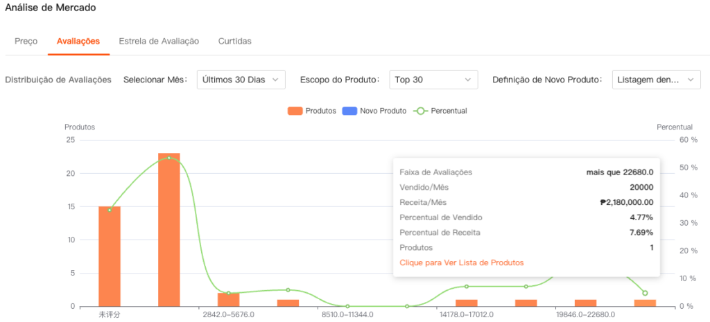Open the Curtidas tab
The height and width of the screenshot is (322, 710).
pos(234,41)
